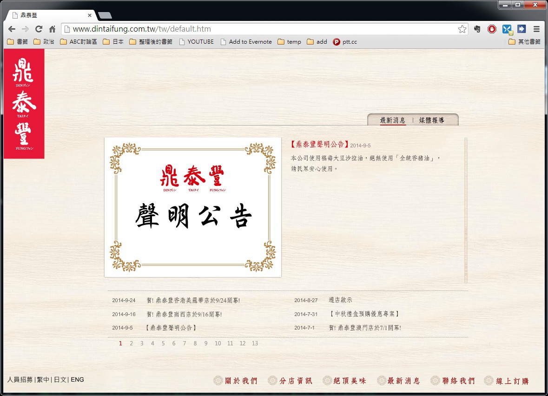Go to news page 2
Viewport: 548px width, 396px height.
131,343
